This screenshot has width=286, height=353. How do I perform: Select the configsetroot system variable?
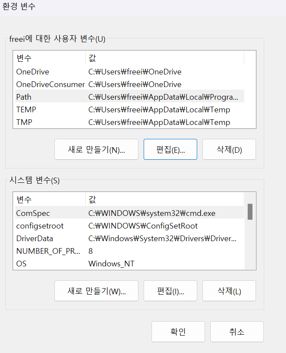[130, 226]
